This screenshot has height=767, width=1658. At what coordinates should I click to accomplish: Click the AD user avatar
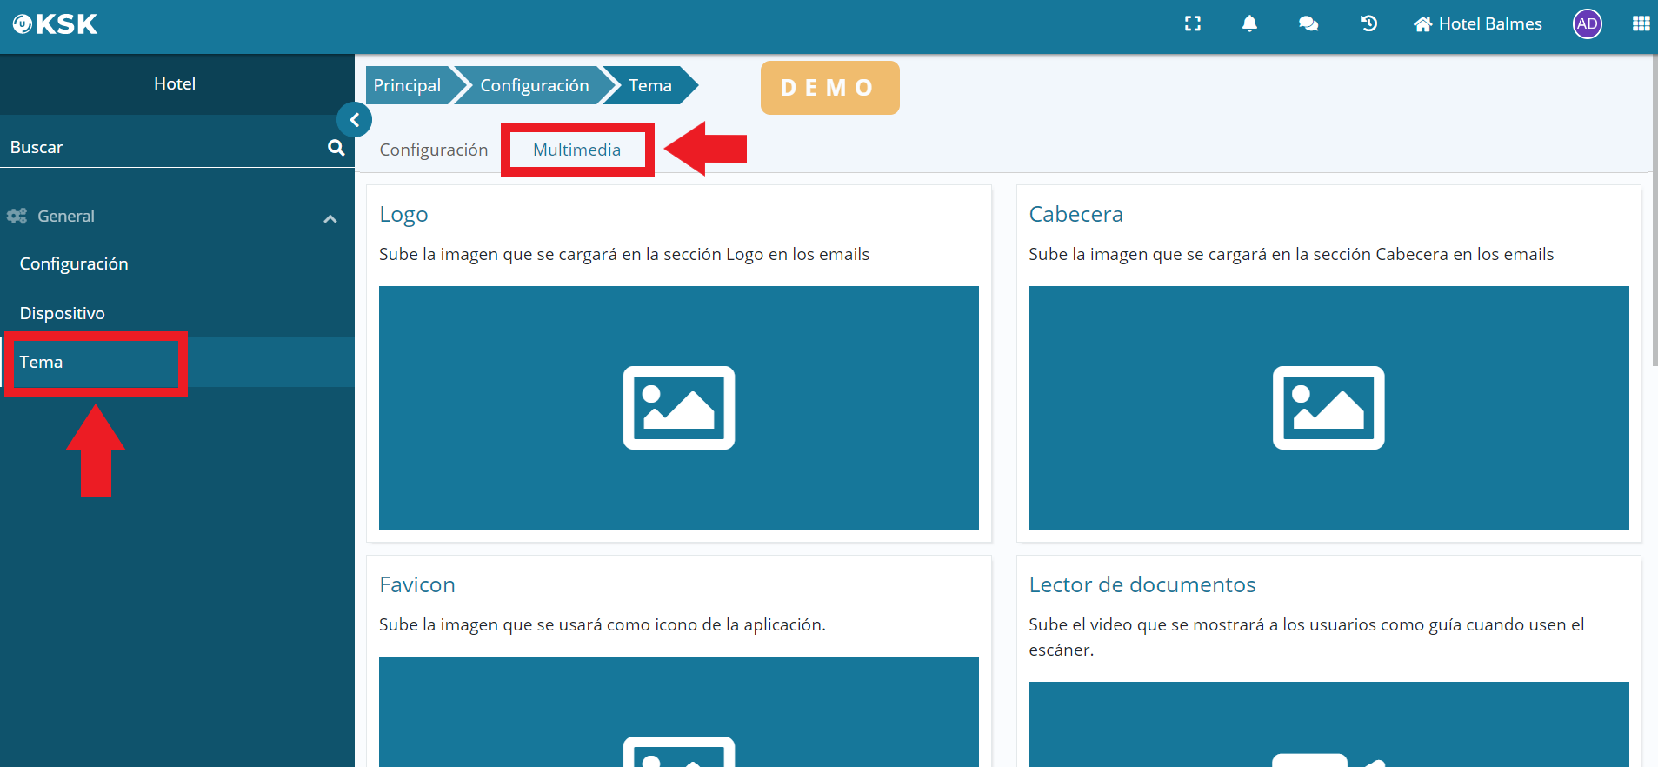point(1587,24)
